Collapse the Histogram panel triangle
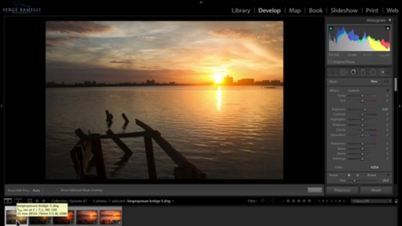Image resolution: width=402 pixels, height=226 pixels. [x=390, y=20]
